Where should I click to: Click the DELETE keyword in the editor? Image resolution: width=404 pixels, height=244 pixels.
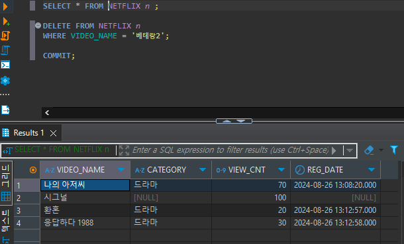57,26
